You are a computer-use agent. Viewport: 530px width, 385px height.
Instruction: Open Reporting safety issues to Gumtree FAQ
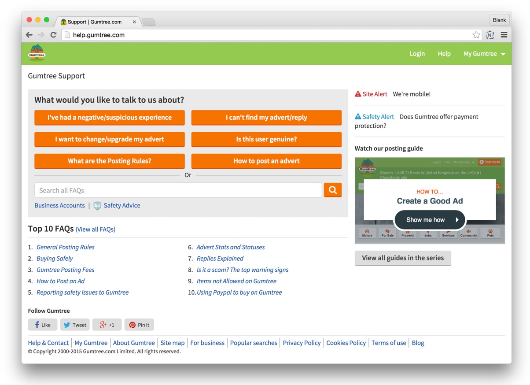tap(83, 292)
